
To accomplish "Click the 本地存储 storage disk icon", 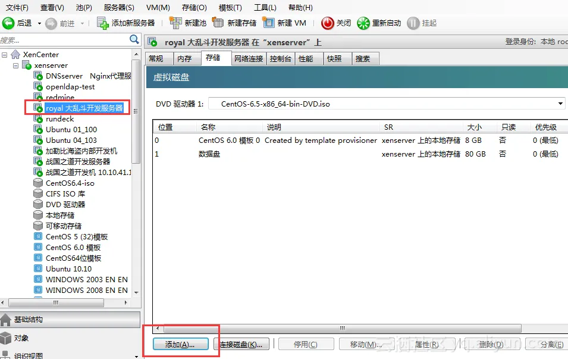I will 38,215.
